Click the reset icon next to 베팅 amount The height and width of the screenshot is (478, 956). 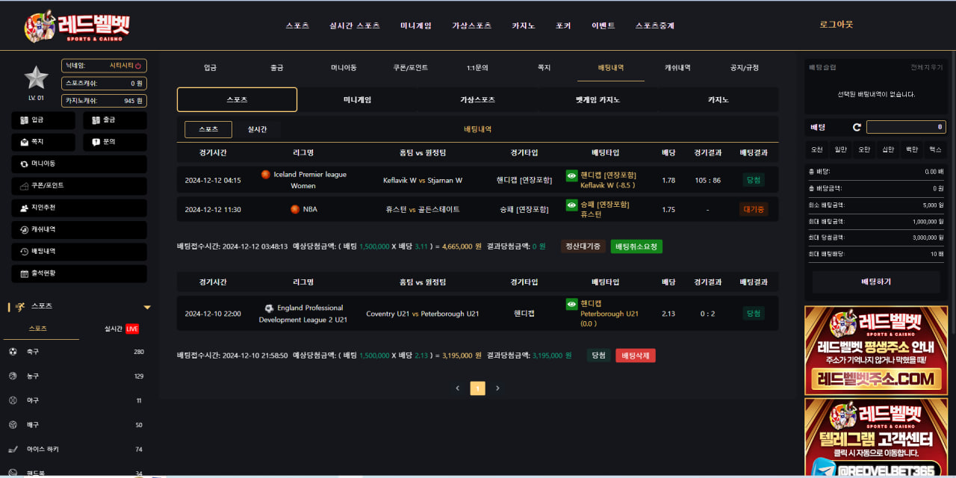pyautogui.click(x=857, y=127)
